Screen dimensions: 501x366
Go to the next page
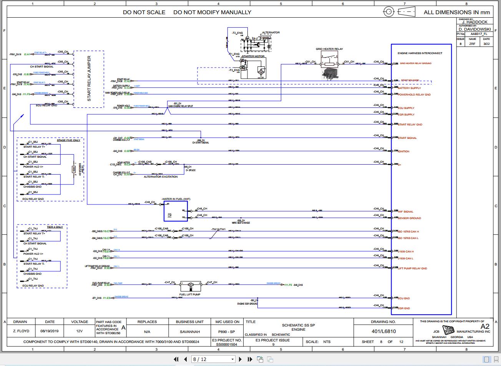[x=241, y=359]
